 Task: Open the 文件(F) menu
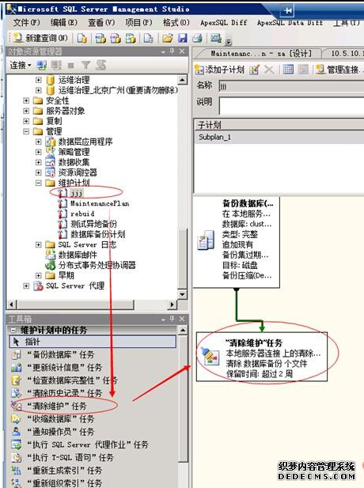pyautogui.click(x=26, y=22)
